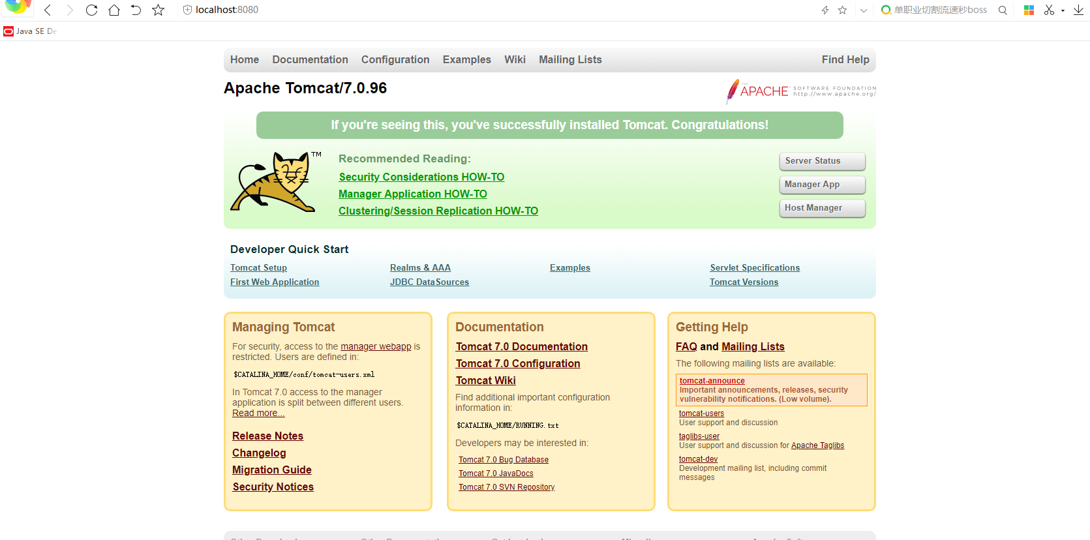The image size is (1090, 540).
Task: Click the Read more... link
Action: click(258, 413)
